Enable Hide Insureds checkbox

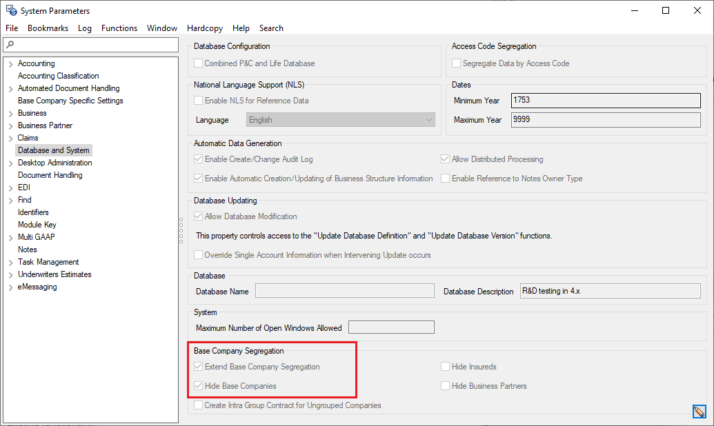pos(446,367)
